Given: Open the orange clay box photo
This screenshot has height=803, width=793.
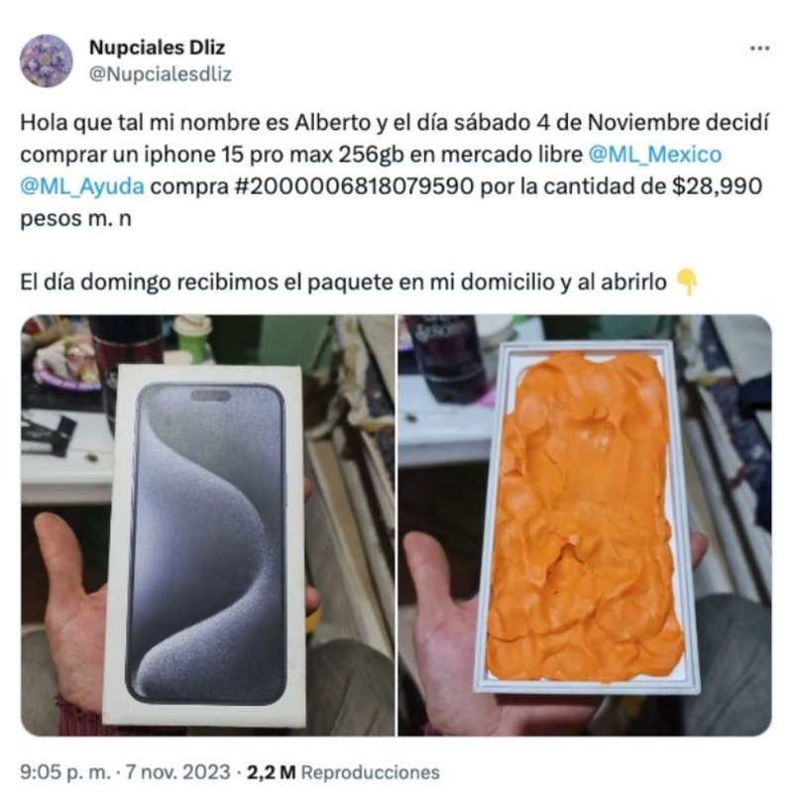Looking at the screenshot, I should click(585, 525).
